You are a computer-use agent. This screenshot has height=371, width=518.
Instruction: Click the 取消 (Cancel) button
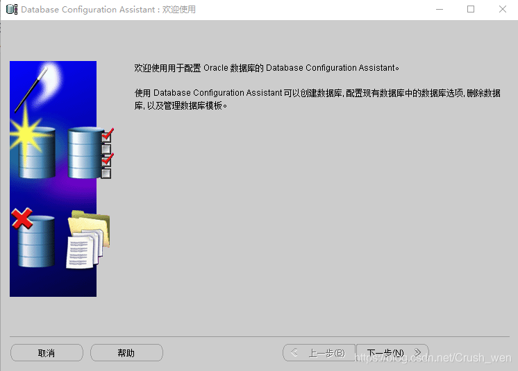(x=47, y=353)
